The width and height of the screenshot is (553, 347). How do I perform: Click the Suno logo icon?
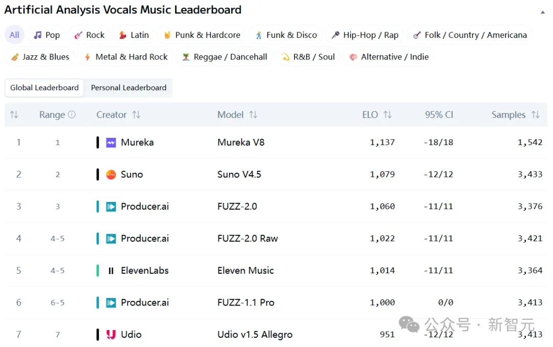[111, 175]
